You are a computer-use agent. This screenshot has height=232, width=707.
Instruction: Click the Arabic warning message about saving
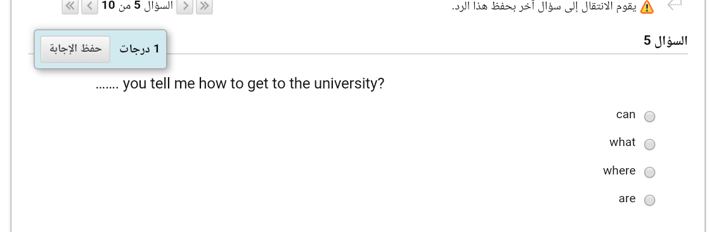click(544, 7)
